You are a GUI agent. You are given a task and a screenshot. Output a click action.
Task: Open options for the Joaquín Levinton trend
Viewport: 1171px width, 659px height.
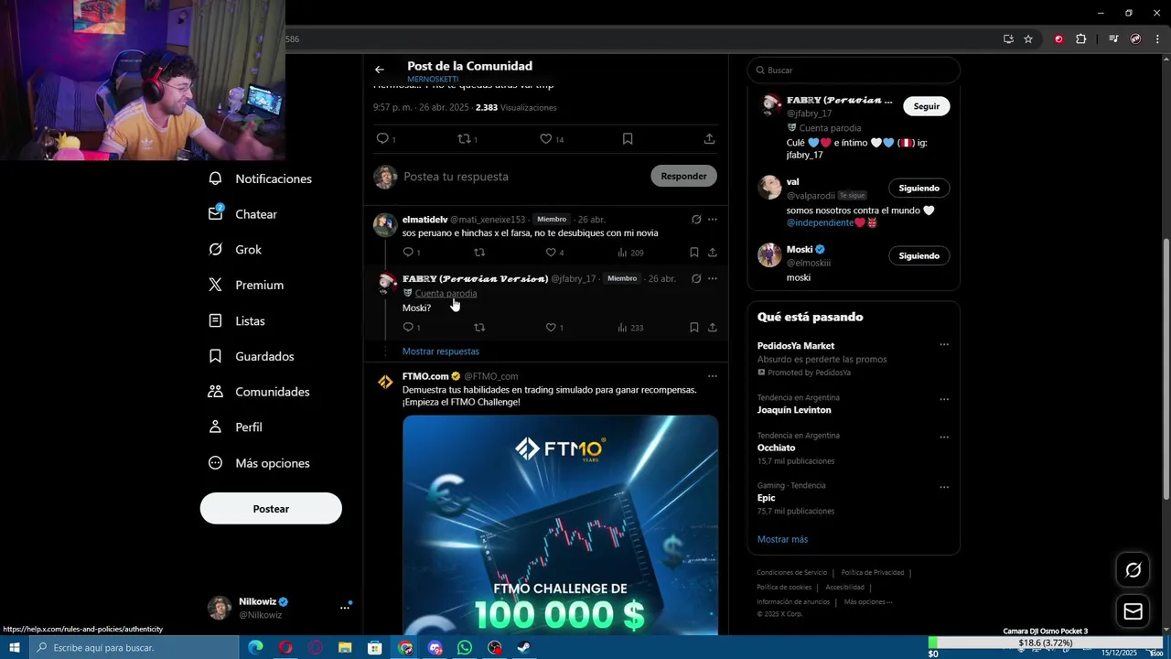[x=944, y=400]
